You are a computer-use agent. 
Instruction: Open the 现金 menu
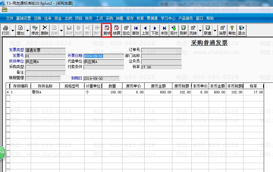pyautogui.click(x=58, y=18)
